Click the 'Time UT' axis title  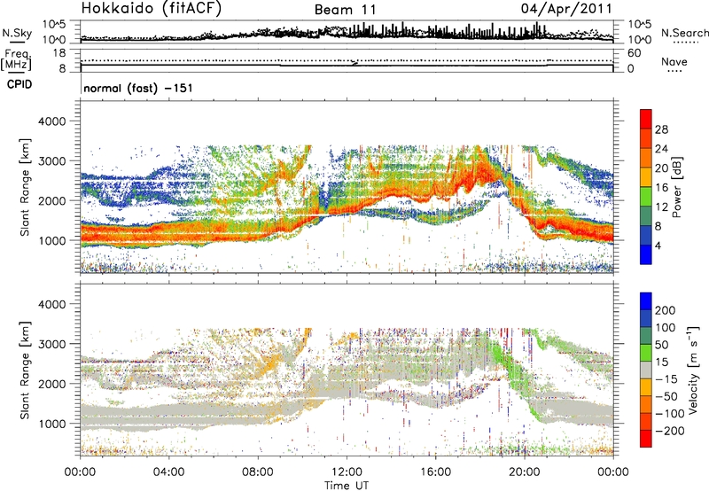point(347,486)
